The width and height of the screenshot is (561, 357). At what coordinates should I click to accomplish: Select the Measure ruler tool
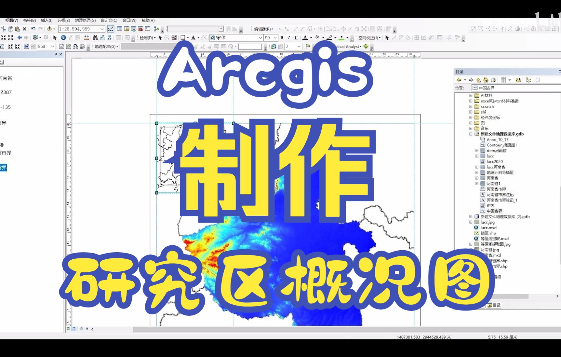pyautogui.click(x=87, y=38)
